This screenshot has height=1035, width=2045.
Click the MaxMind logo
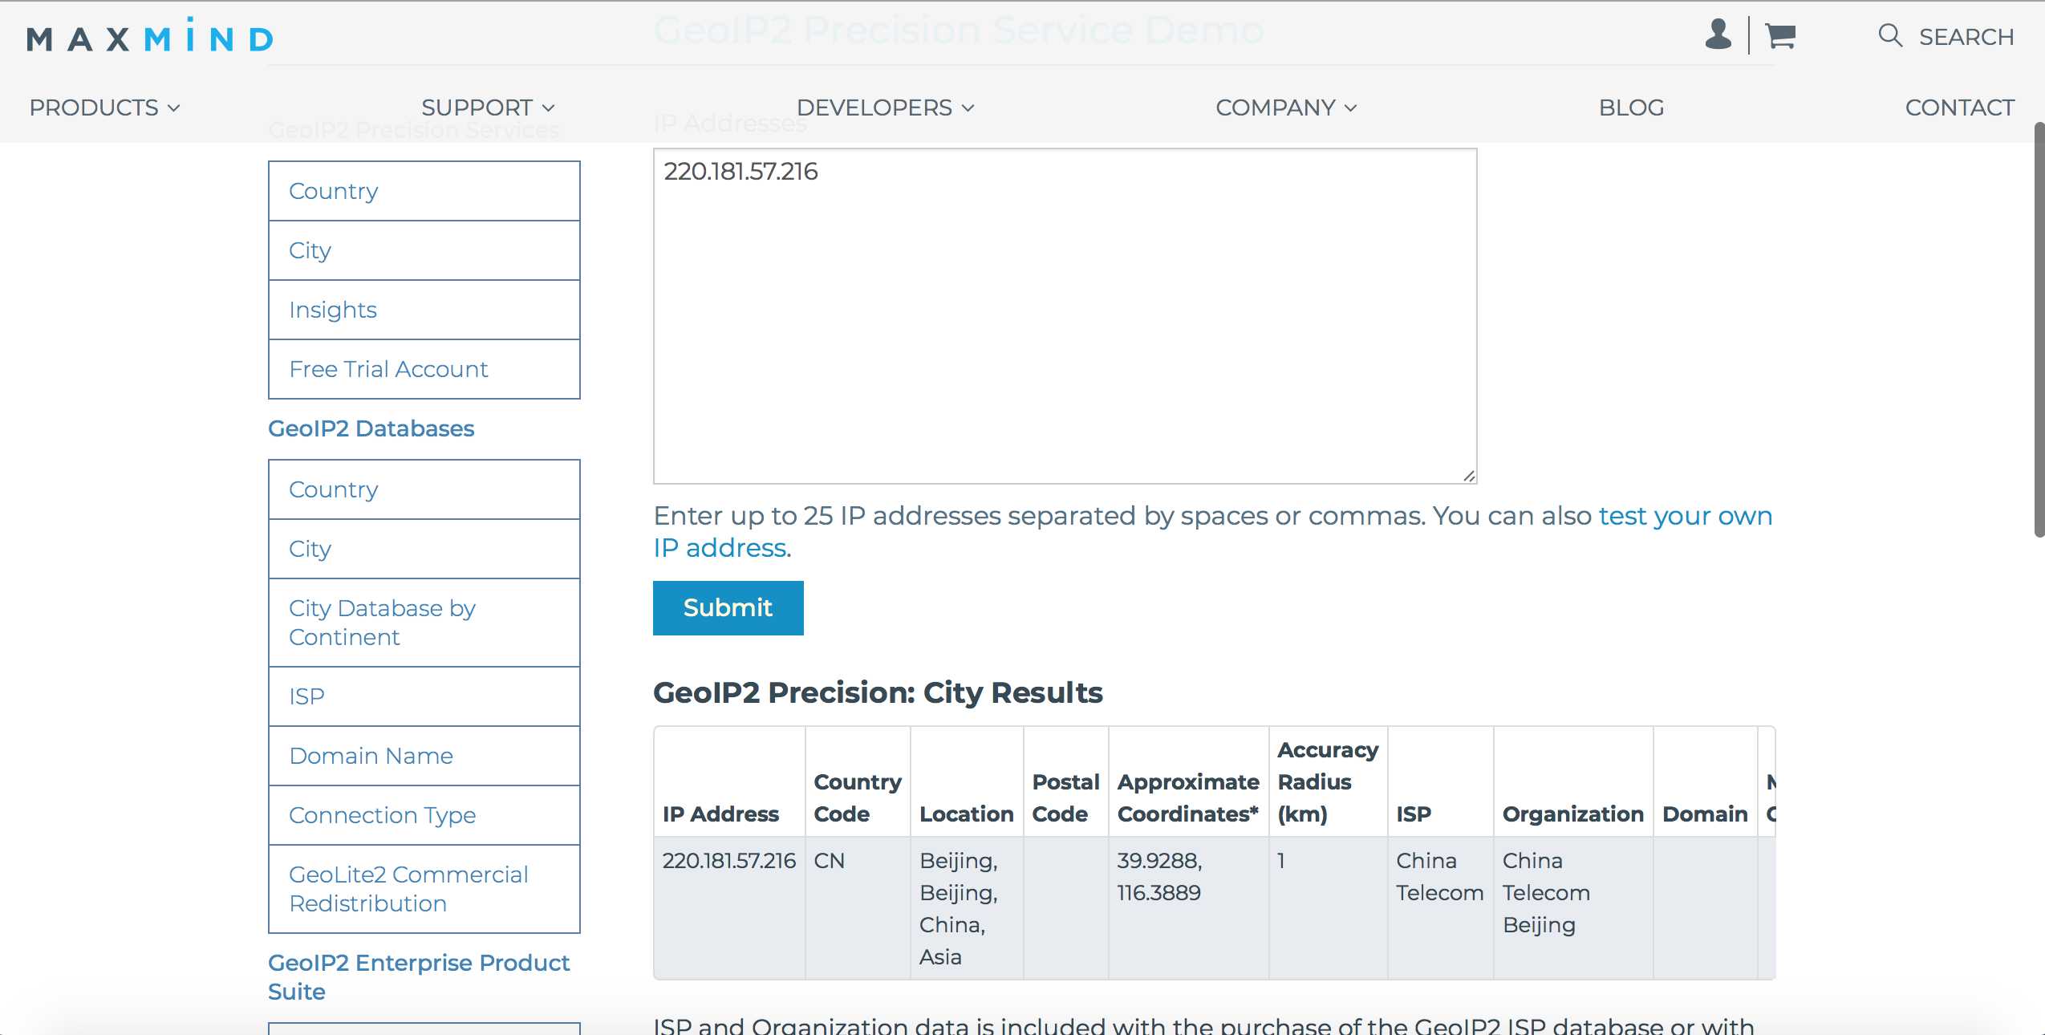click(x=150, y=35)
